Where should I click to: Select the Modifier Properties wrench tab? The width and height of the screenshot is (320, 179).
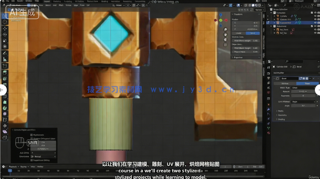(268, 109)
